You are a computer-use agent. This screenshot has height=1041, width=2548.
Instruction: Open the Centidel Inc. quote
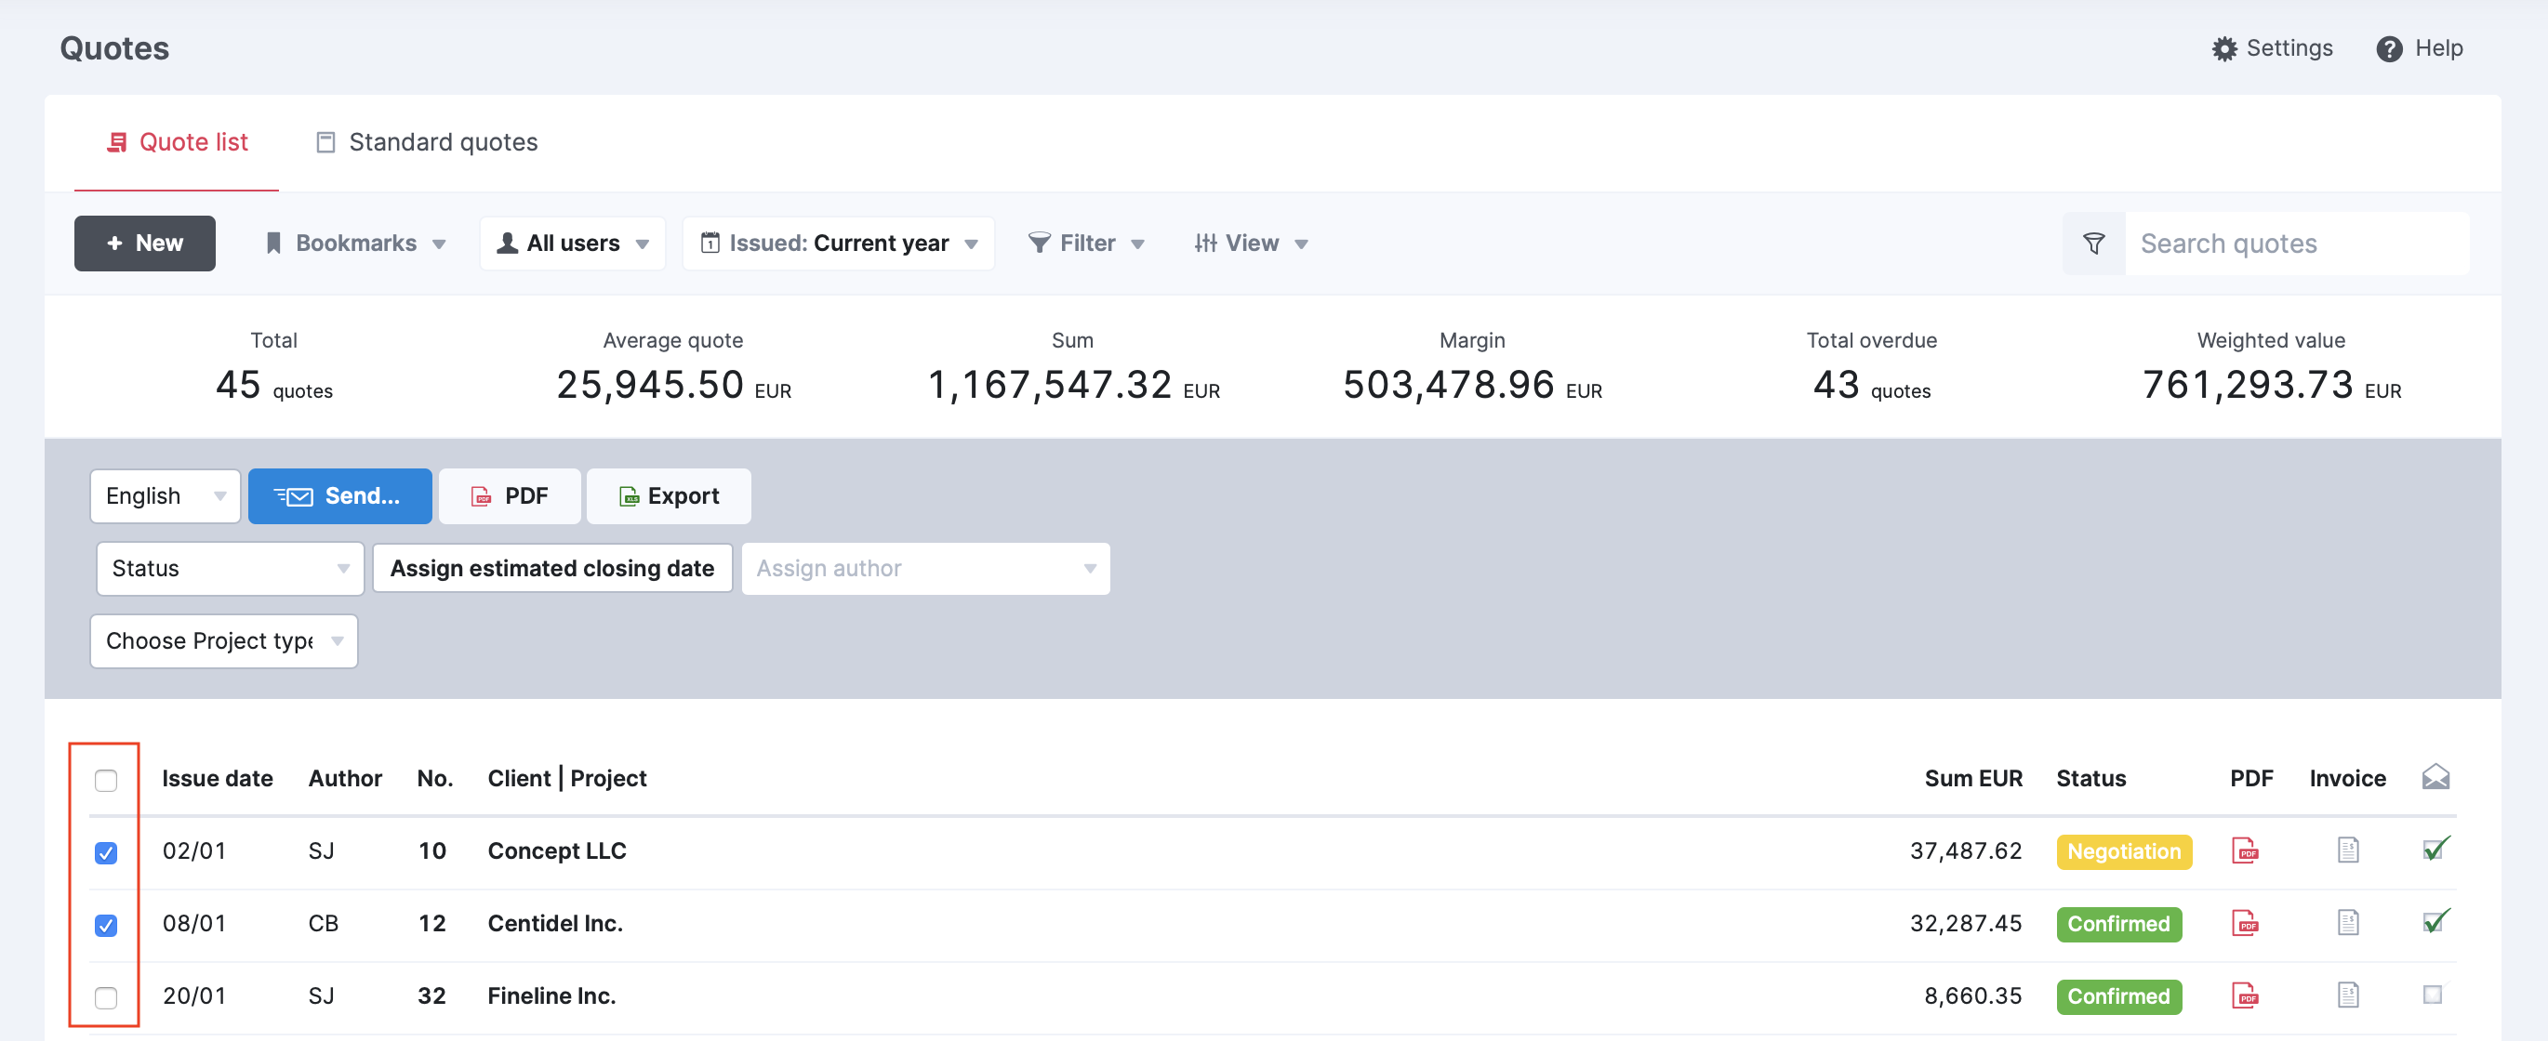(555, 922)
